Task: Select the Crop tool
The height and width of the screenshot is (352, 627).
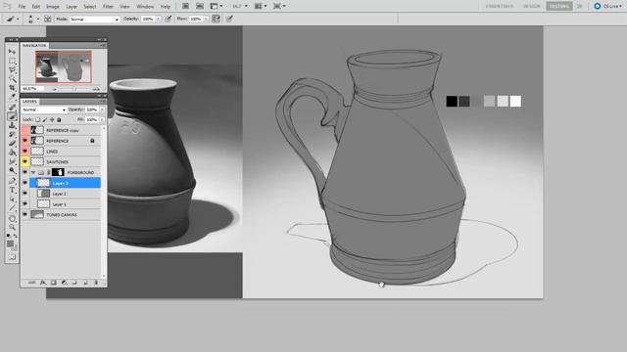Action: [12, 88]
